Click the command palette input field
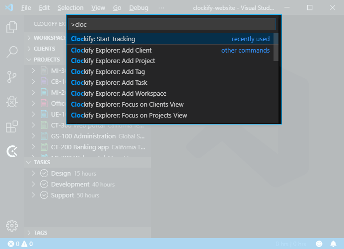Image resolution: width=344 pixels, height=249 pixels. pyautogui.click(x=172, y=24)
